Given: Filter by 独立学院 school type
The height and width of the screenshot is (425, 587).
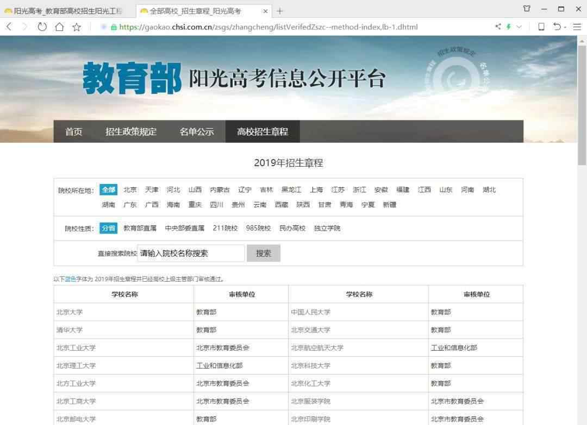Looking at the screenshot, I should [327, 228].
